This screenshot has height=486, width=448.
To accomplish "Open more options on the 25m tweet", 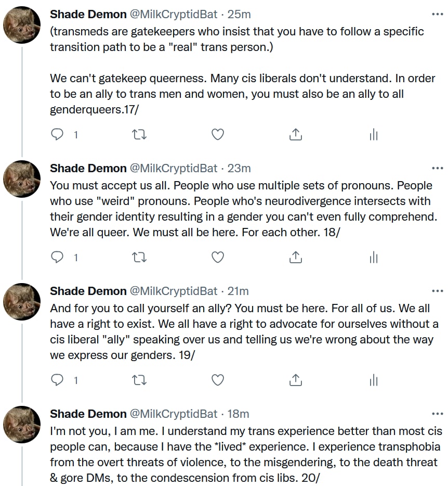I will [x=438, y=14].
